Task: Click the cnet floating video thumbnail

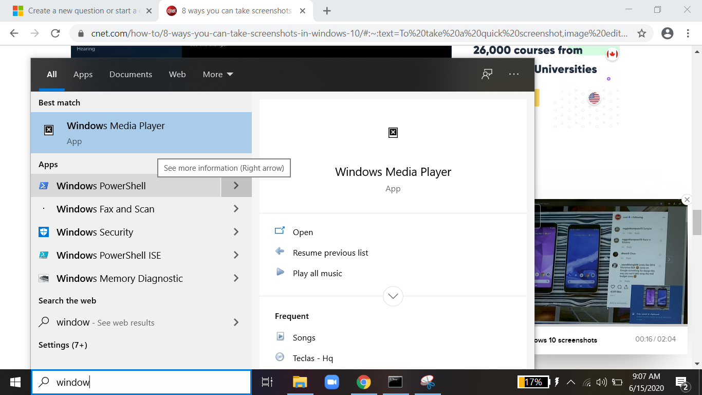Action: coord(611,262)
